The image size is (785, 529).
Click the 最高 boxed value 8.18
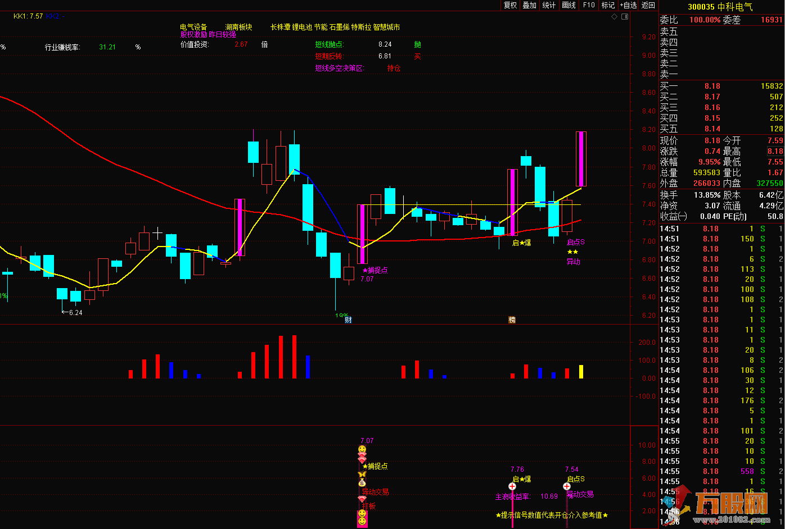click(775, 151)
